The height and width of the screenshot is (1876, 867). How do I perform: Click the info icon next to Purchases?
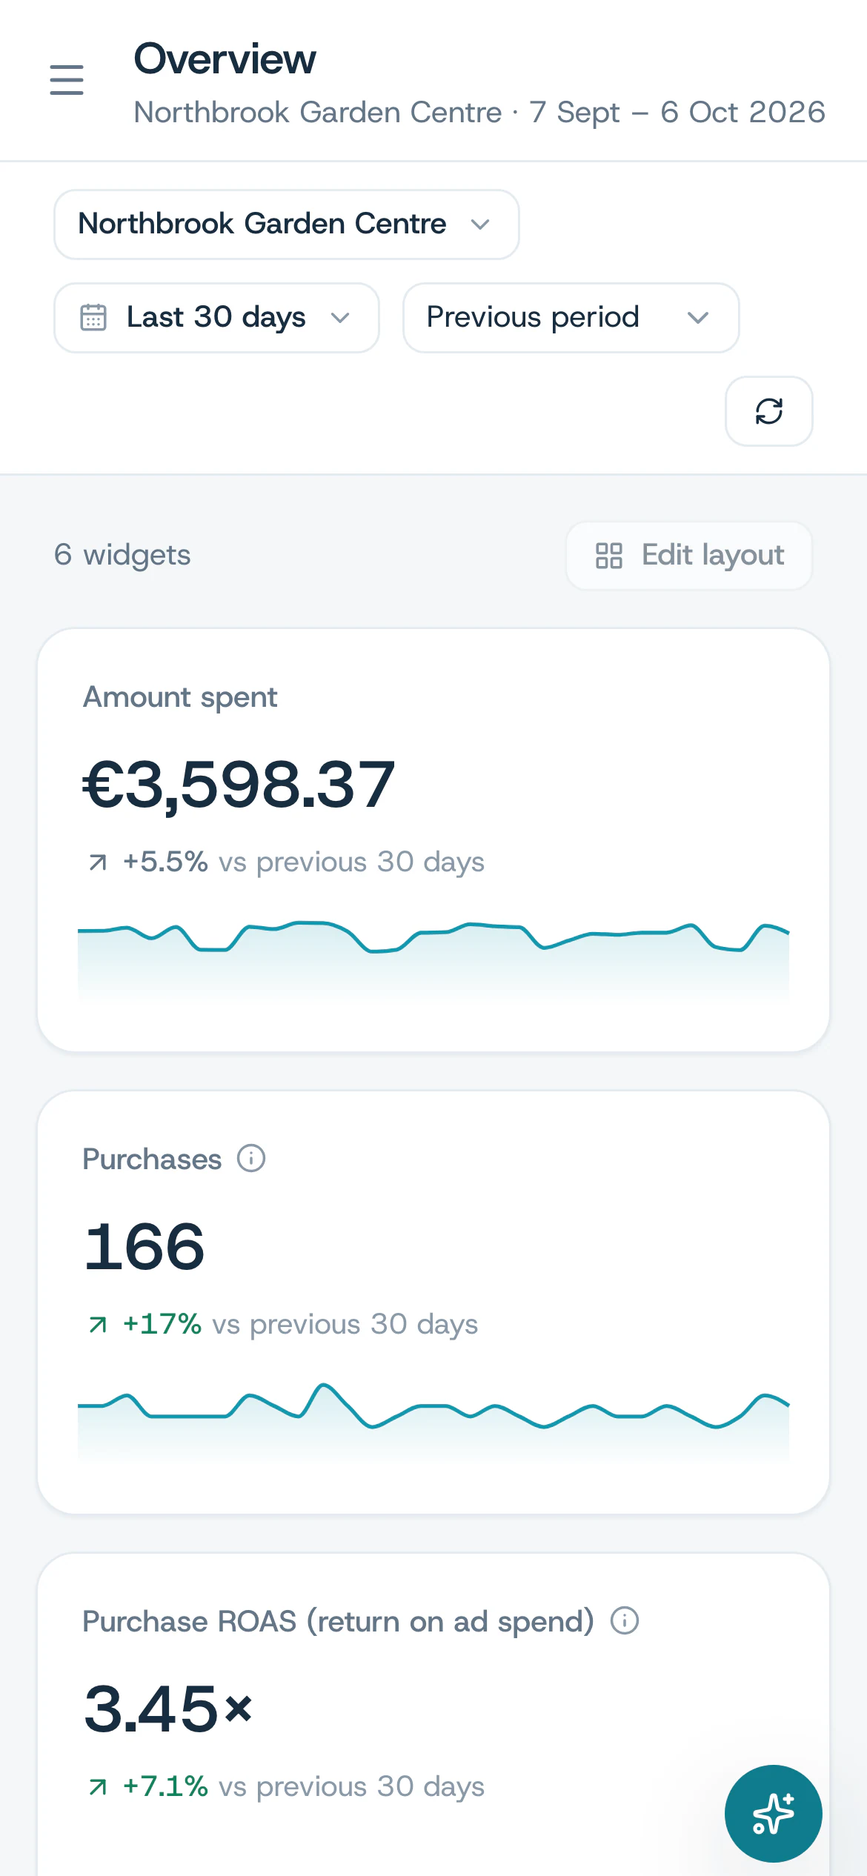point(251,1158)
